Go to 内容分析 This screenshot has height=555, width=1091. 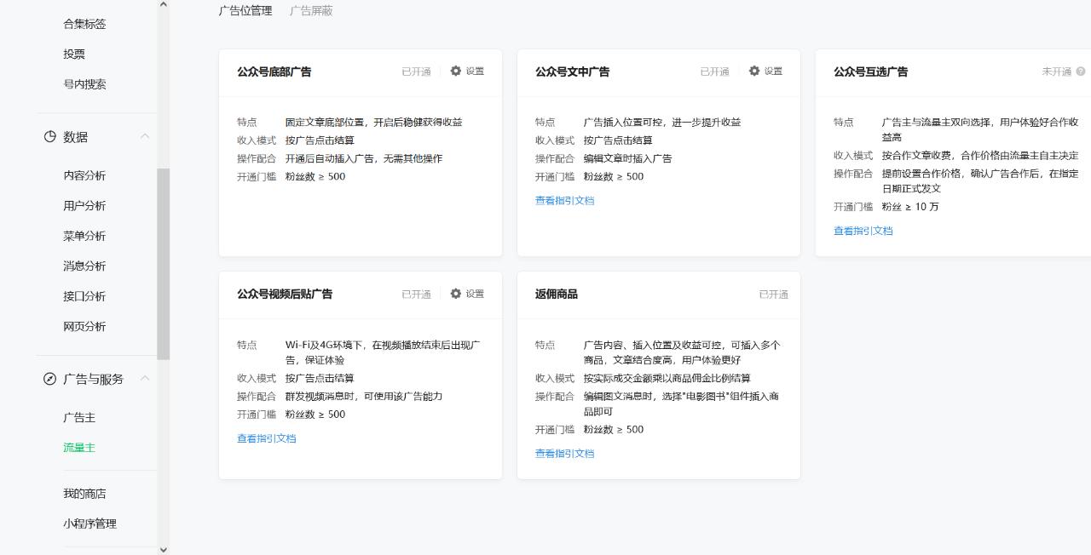tap(85, 175)
